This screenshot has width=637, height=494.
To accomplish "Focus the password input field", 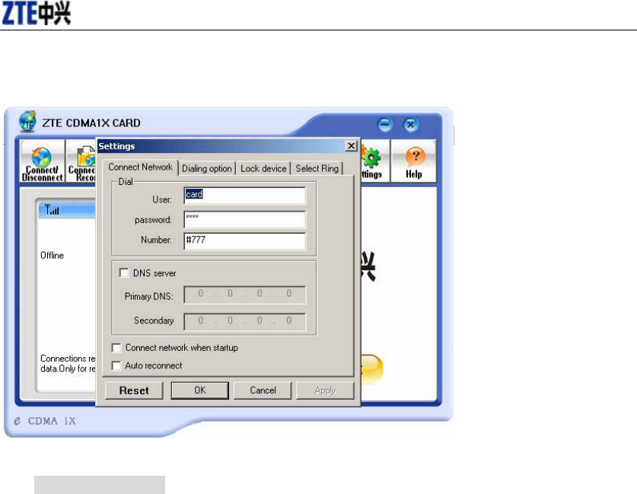I will tap(244, 220).
